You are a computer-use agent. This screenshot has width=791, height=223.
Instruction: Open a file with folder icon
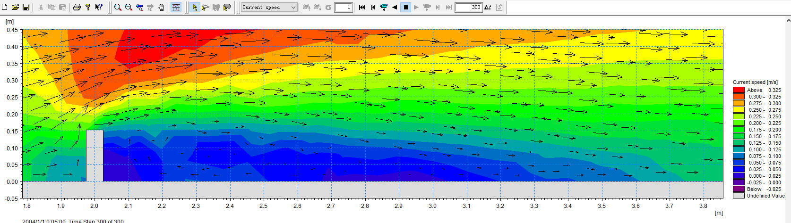coord(15,7)
